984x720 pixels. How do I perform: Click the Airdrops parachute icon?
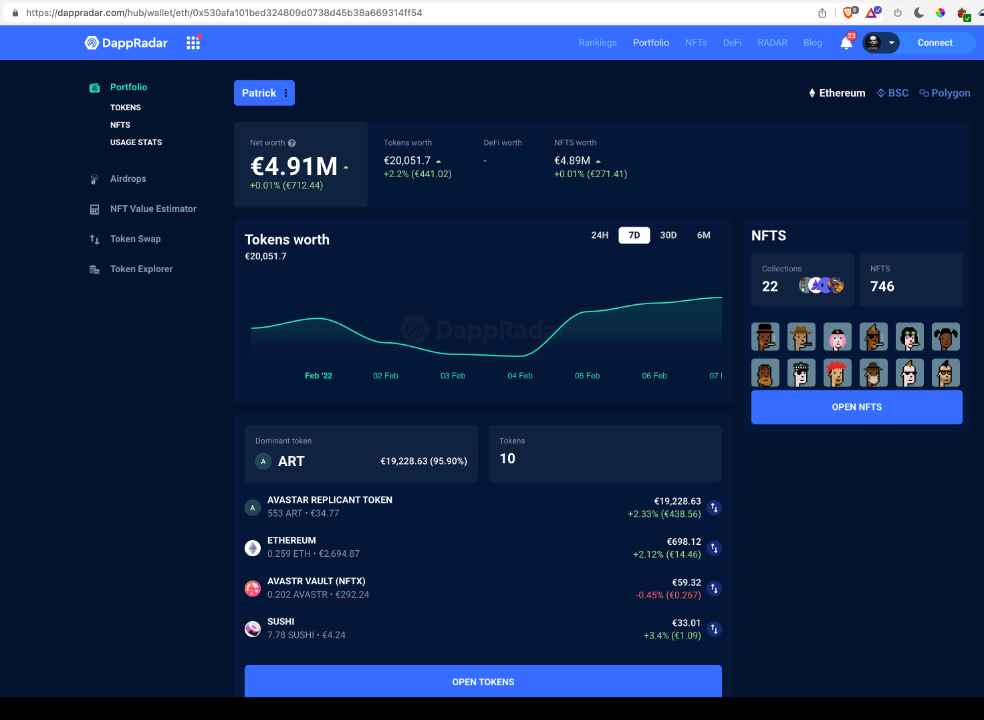[94, 179]
